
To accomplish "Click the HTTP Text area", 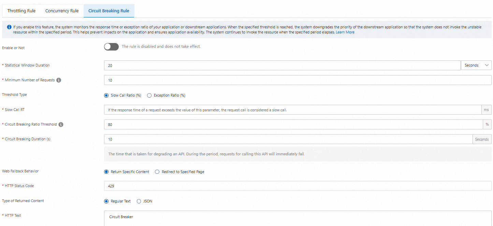I will coord(298,218).
